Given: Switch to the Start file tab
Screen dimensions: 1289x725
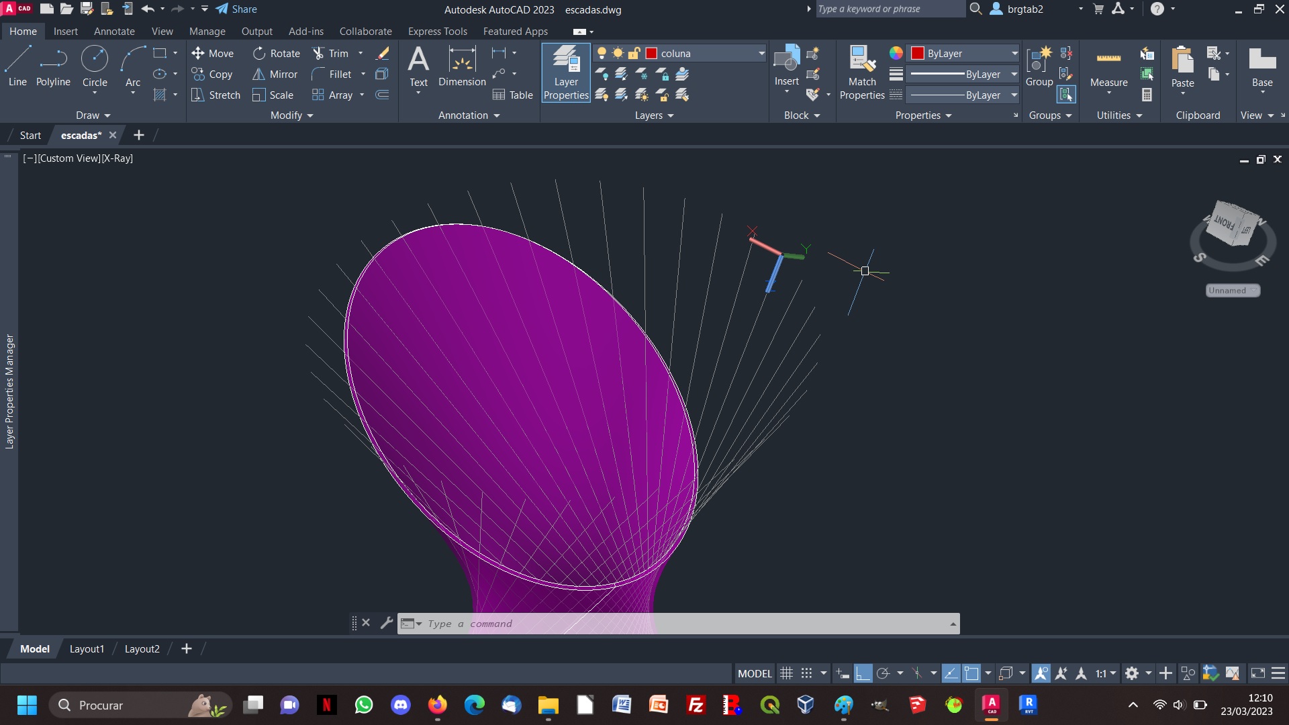Looking at the screenshot, I should 30,135.
